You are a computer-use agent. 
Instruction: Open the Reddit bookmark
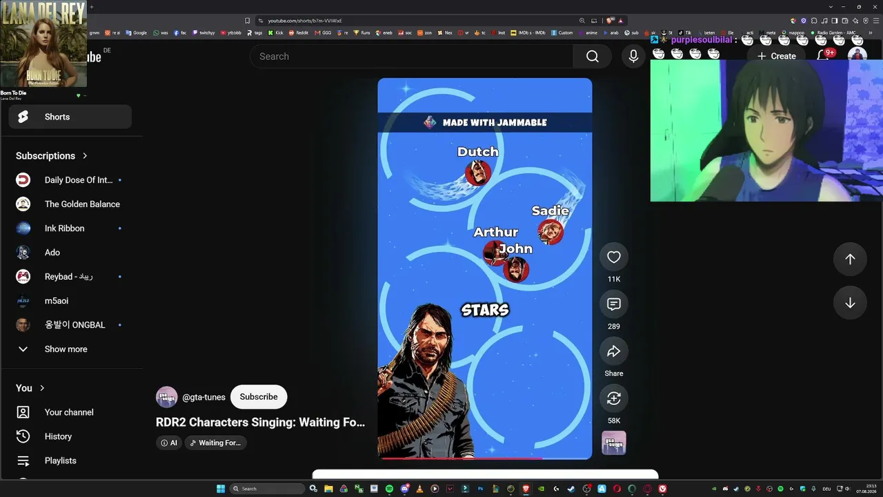click(299, 32)
